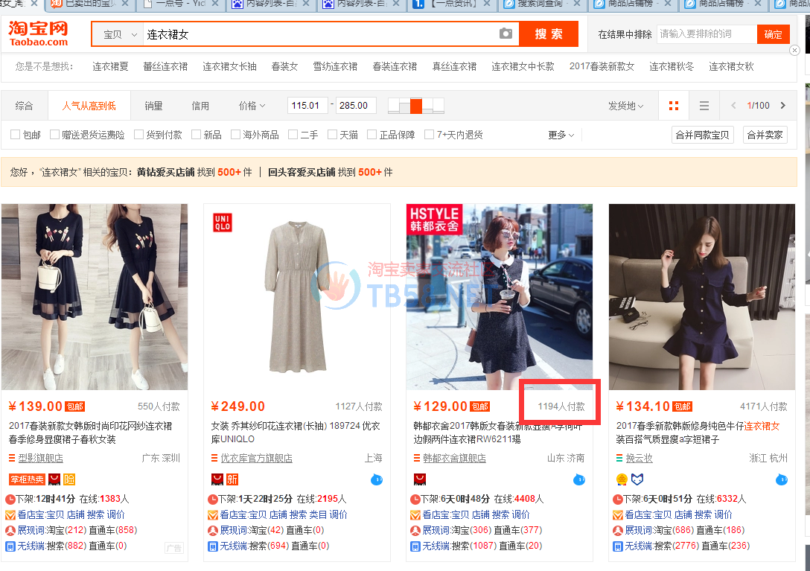Screen dimensions: 810x571
Task: Click Wangwang chat icon for 韩都衣舍 listing
Action: click(579, 479)
